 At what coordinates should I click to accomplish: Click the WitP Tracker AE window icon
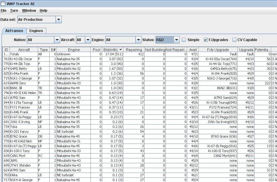click(x=3, y=4)
